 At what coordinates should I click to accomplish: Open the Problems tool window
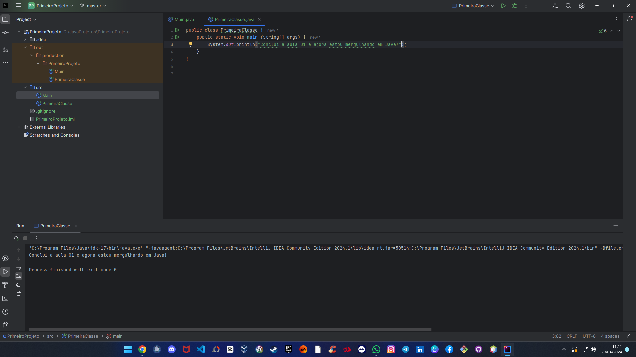(5, 312)
